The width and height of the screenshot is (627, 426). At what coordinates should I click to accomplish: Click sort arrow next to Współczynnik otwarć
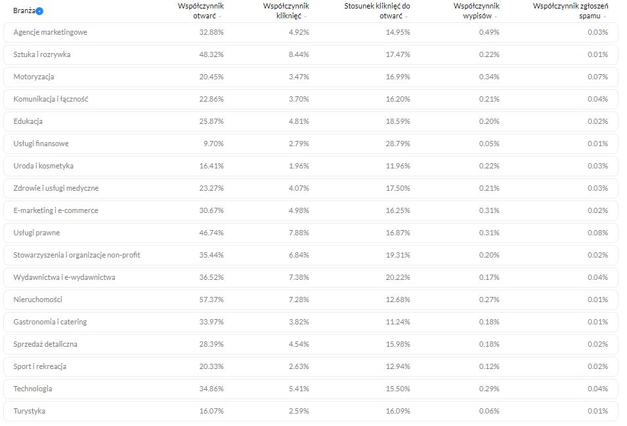pos(220,16)
